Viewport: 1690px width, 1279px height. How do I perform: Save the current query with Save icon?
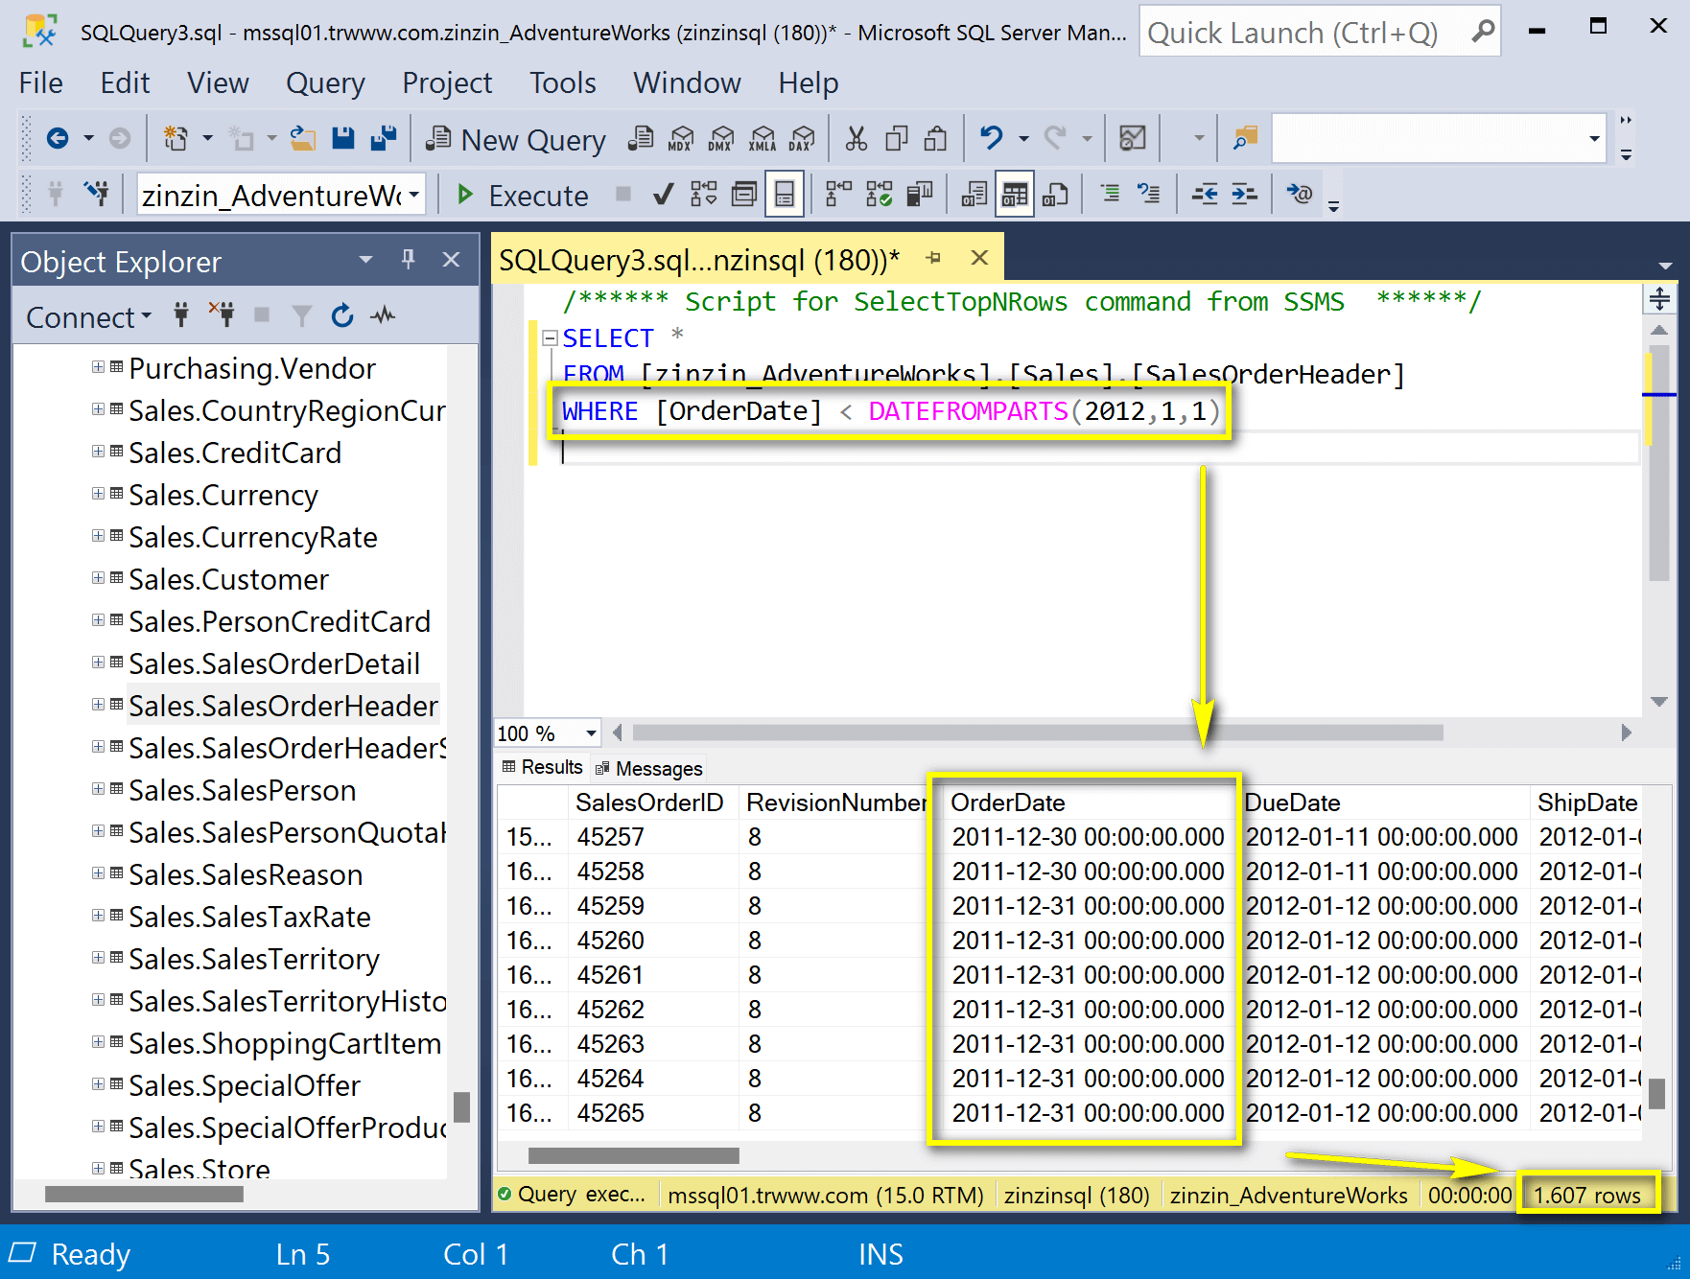(343, 139)
